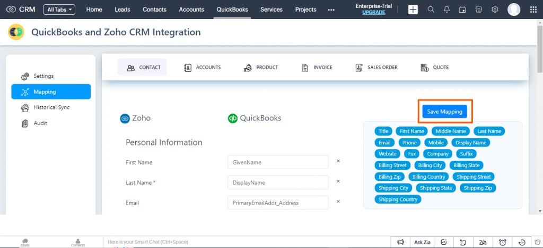The width and height of the screenshot is (543, 248).
Task: Open the marketplace store icon
Action: coord(479,10)
